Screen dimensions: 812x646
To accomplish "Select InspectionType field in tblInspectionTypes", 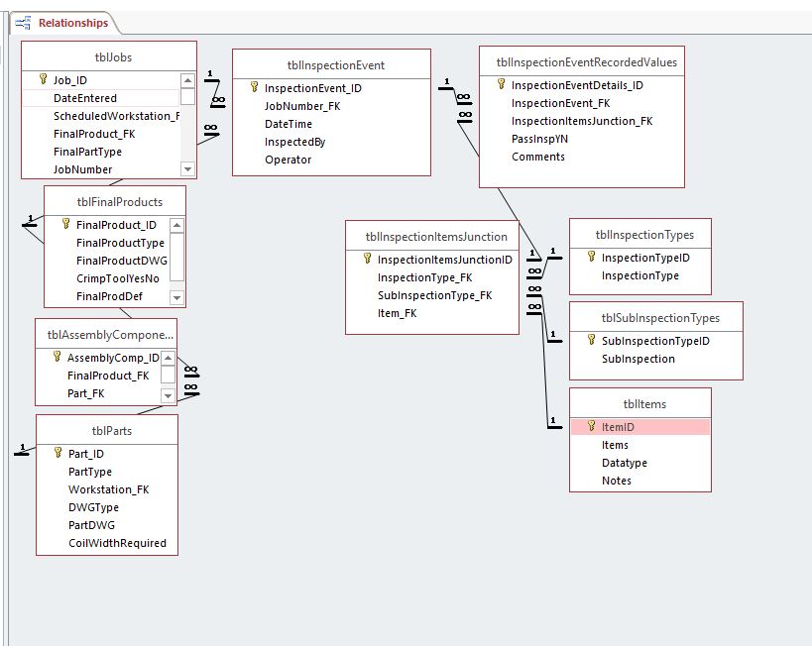I will (640, 275).
